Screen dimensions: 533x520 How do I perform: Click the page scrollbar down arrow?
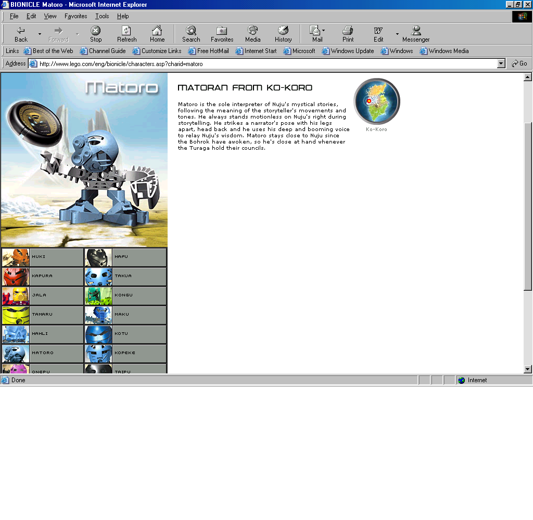[x=528, y=369]
